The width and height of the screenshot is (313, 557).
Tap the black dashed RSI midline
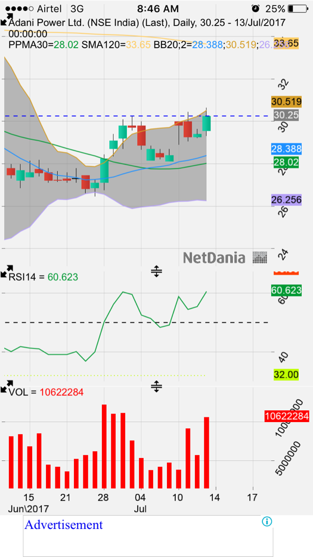[x=137, y=322]
